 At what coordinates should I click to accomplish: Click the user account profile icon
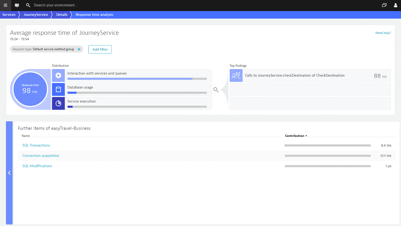(395, 5)
